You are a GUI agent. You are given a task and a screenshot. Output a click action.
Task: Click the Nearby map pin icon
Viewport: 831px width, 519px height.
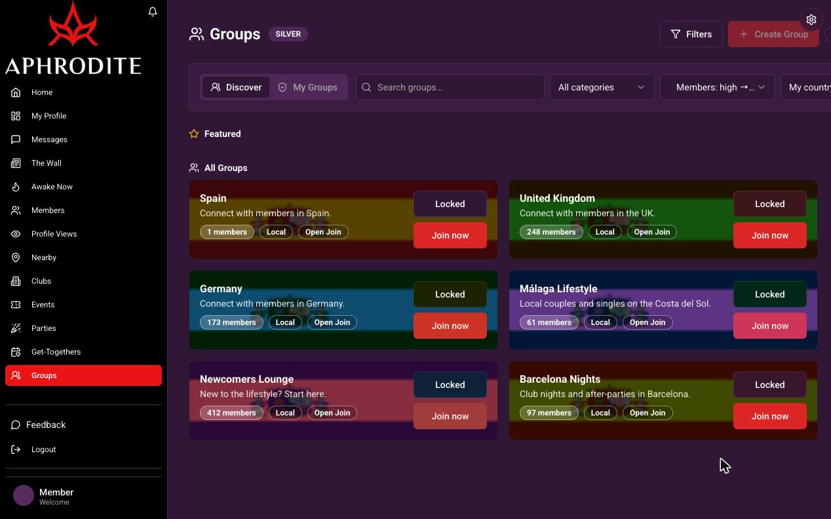pyautogui.click(x=16, y=258)
